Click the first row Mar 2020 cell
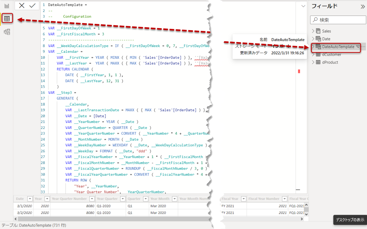367x229 pixels. point(163,206)
